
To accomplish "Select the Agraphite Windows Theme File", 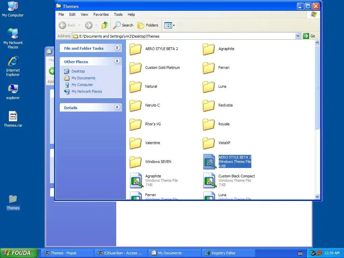I will (x=154, y=180).
